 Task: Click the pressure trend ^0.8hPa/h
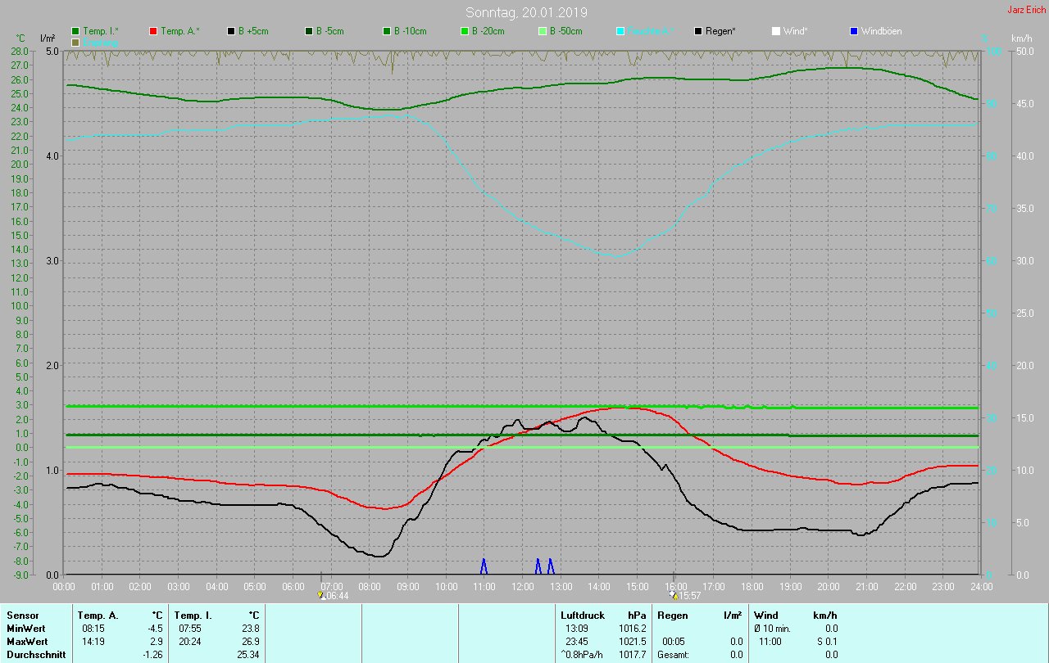click(584, 655)
